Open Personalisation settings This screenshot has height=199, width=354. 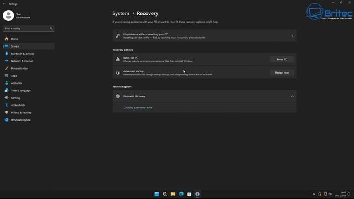(28, 69)
